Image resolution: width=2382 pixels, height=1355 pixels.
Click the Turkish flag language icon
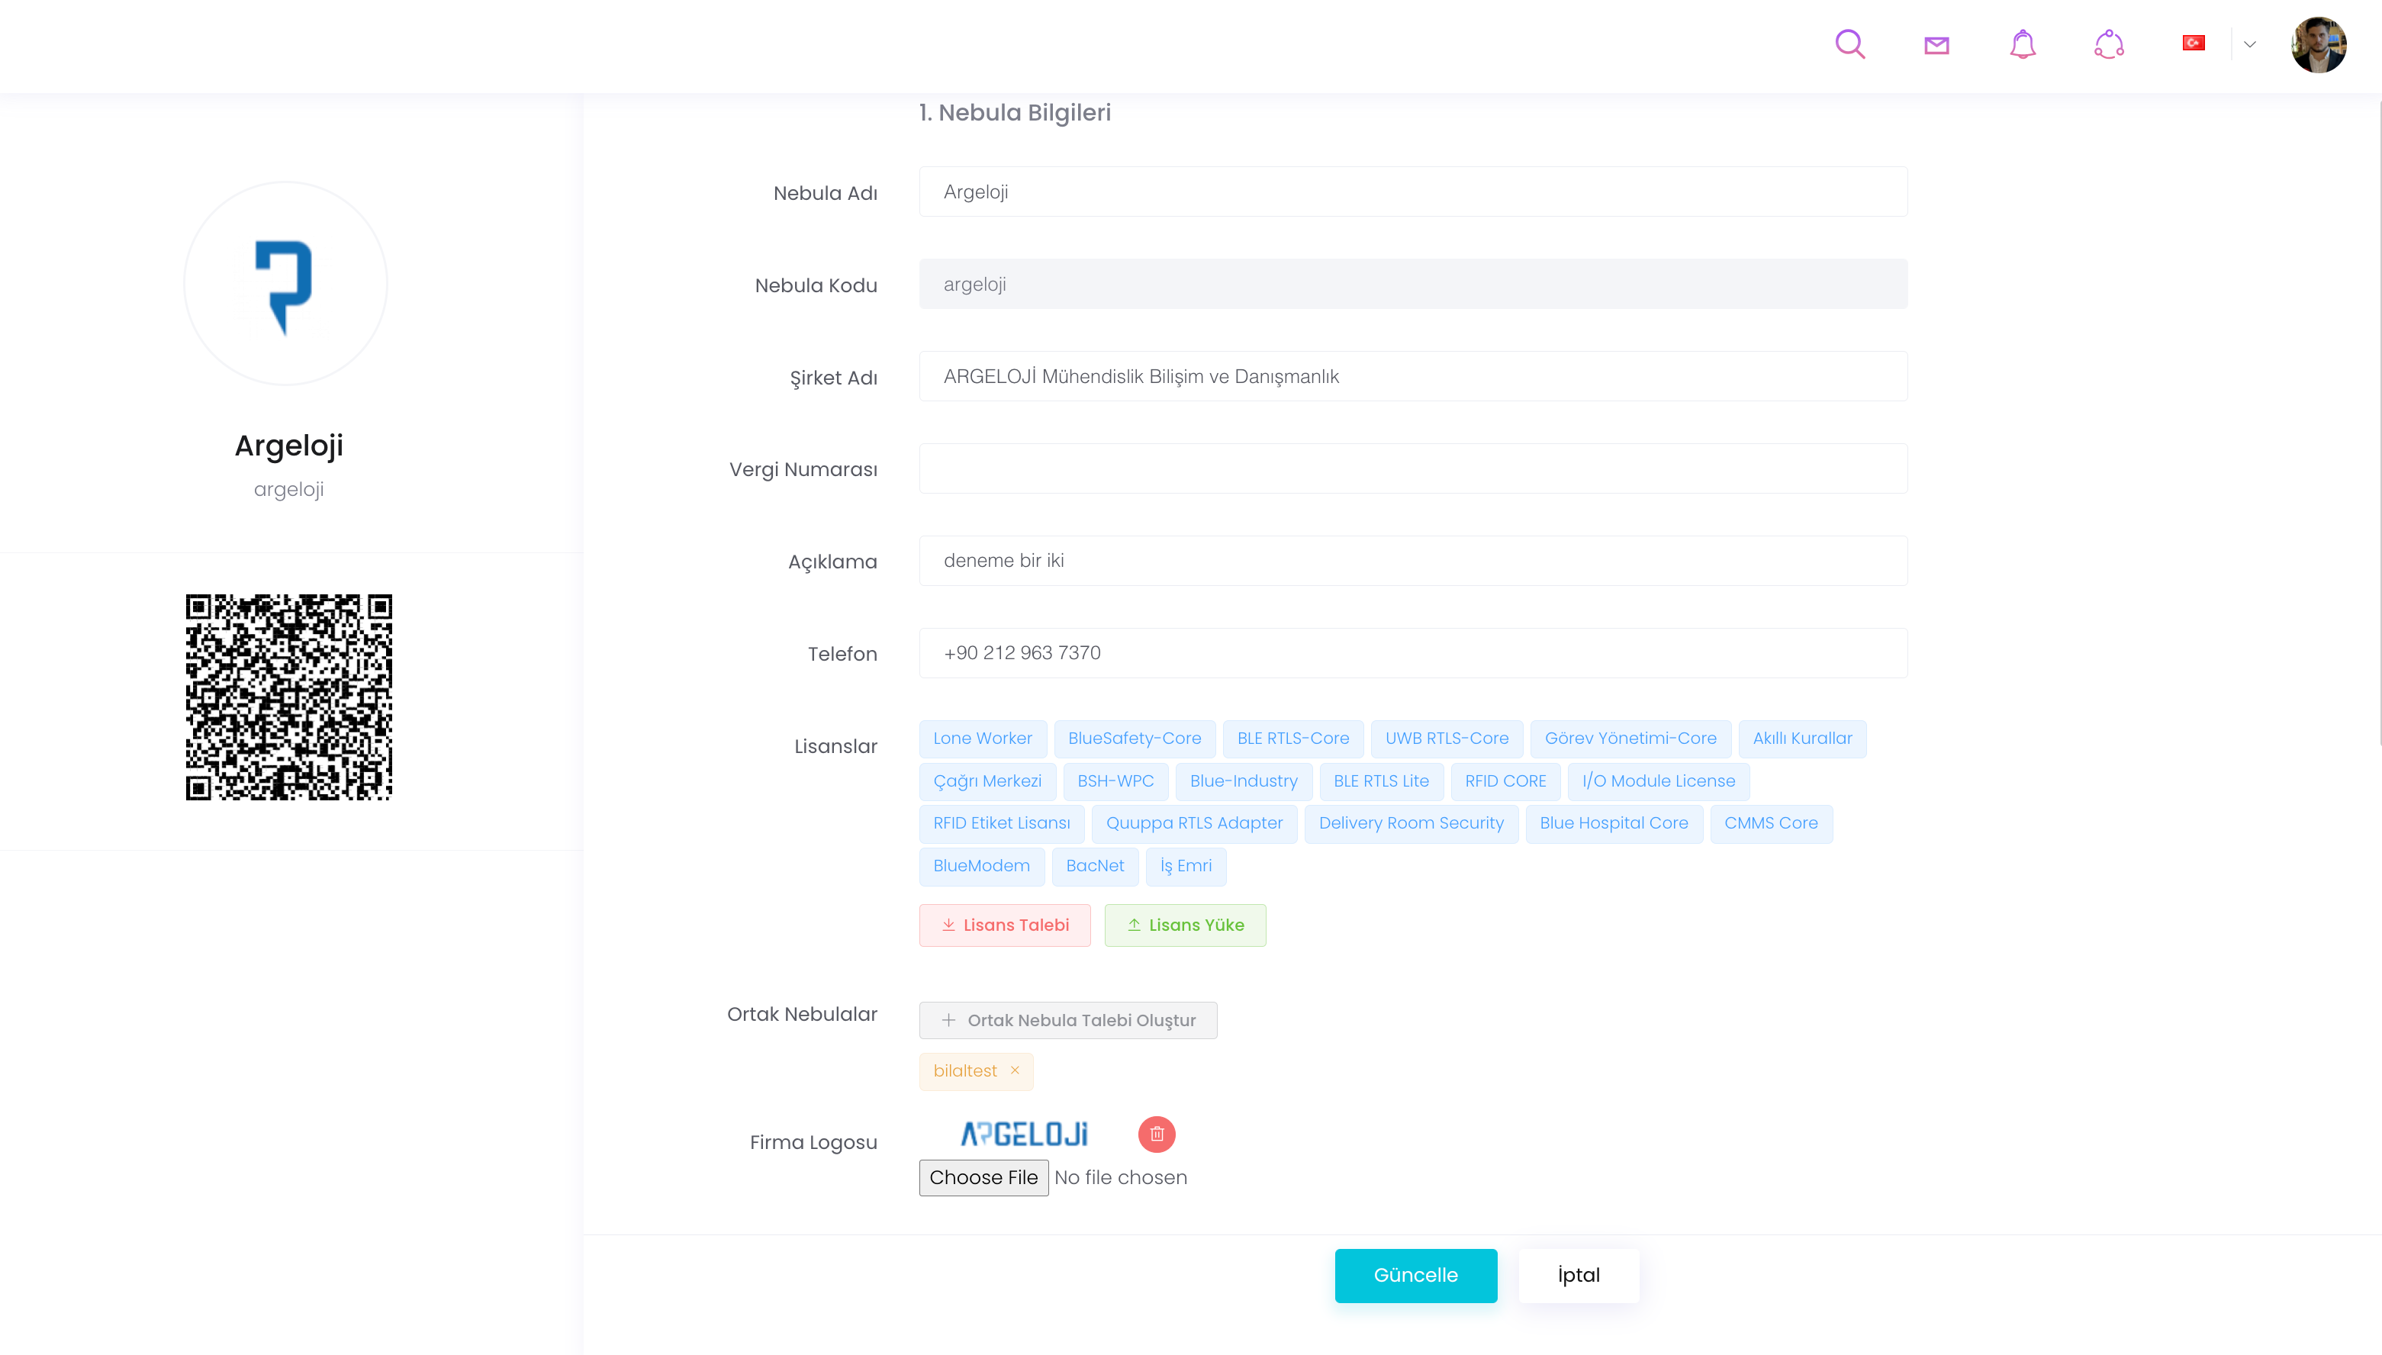coord(2193,43)
